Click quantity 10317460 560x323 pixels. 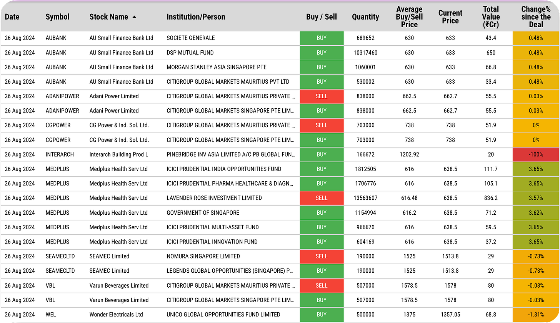click(365, 53)
